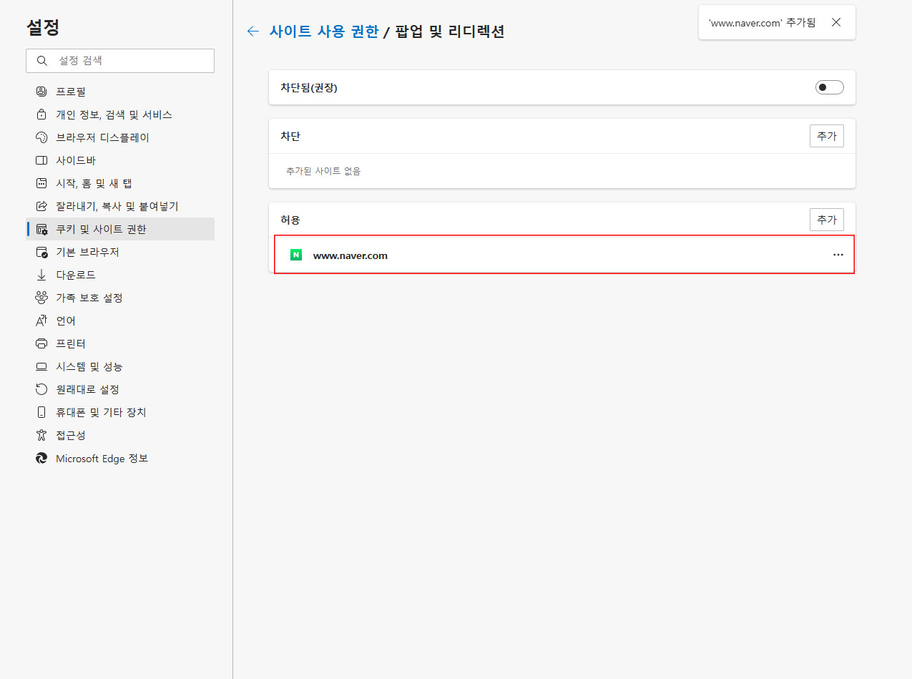Open the three-dot menu for www.naver.com
The height and width of the screenshot is (679, 912).
tap(838, 255)
